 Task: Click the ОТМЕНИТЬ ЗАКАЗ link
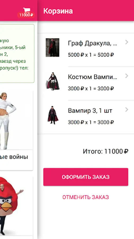pos(86,197)
